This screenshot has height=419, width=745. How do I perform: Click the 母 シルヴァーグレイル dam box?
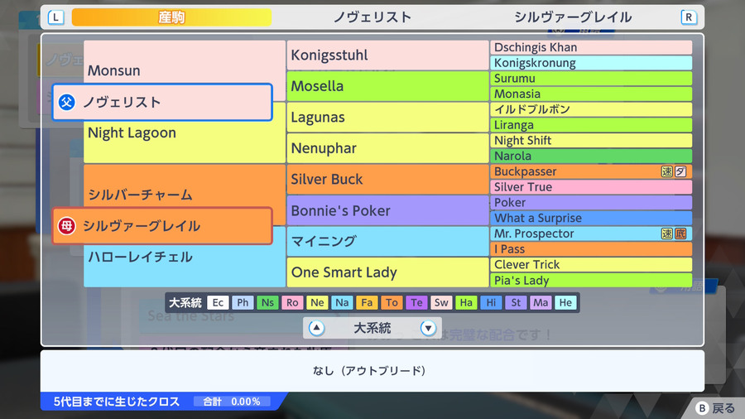pos(162,226)
